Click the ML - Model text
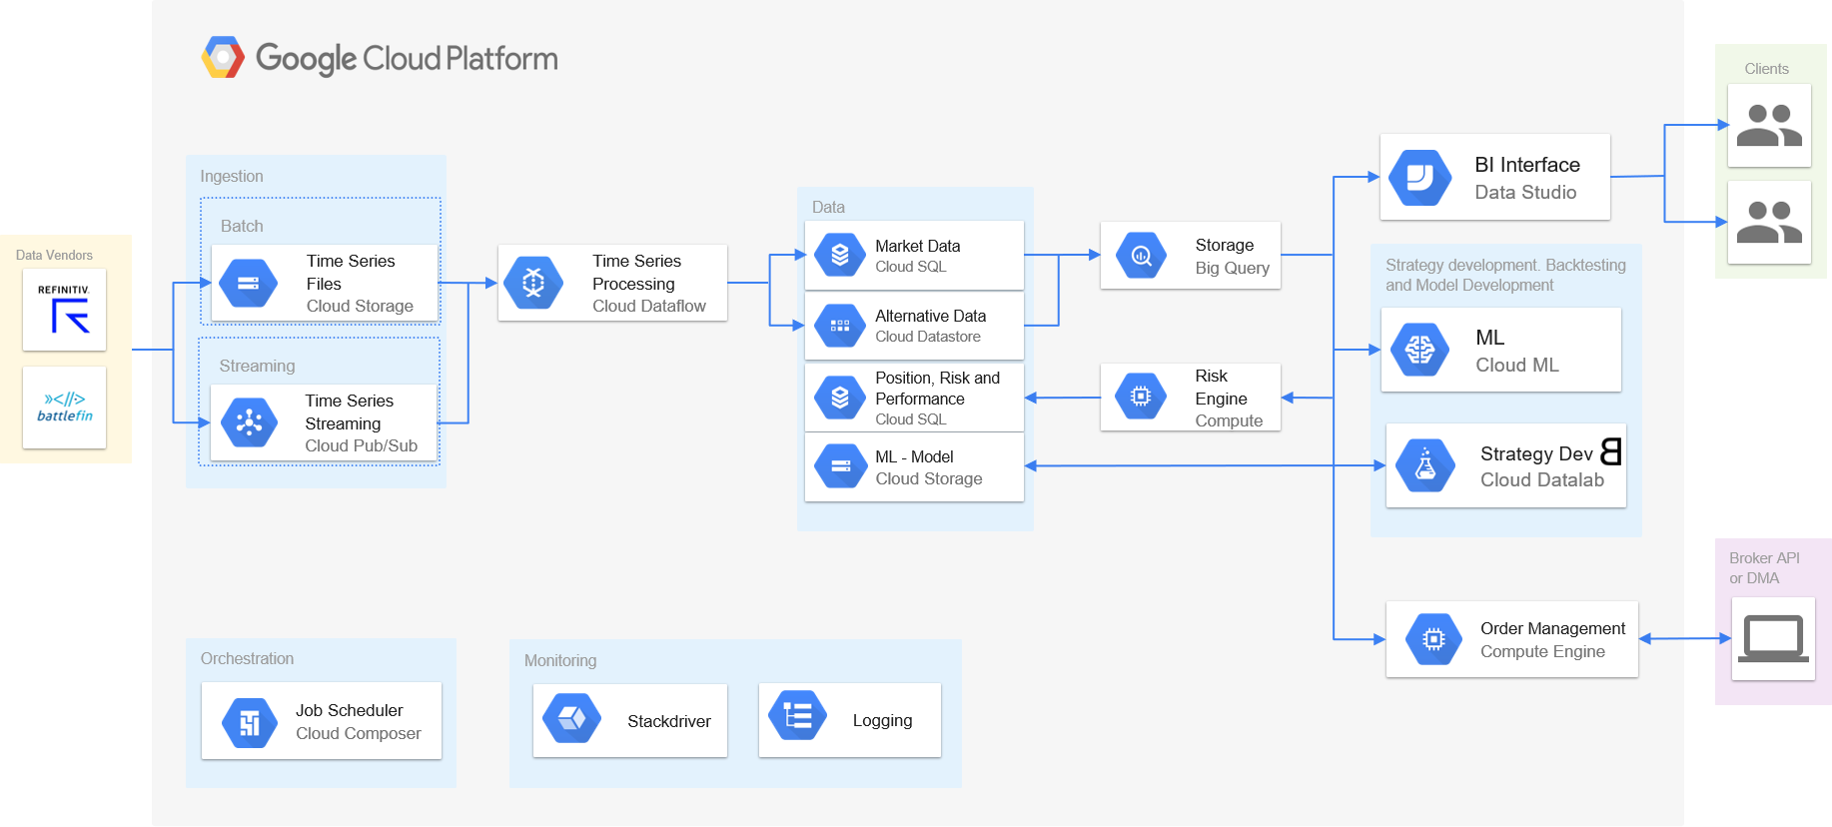1832x827 pixels. 914,456
